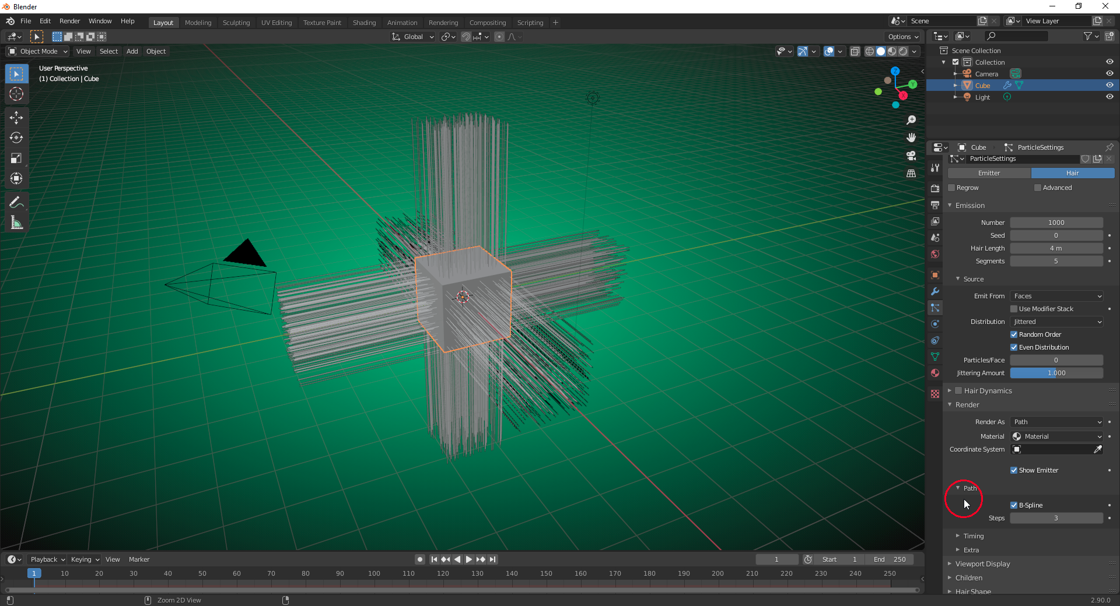Open the Render menu
The width and height of the screenshot is (1120, 606).
(x=69, y=21)
